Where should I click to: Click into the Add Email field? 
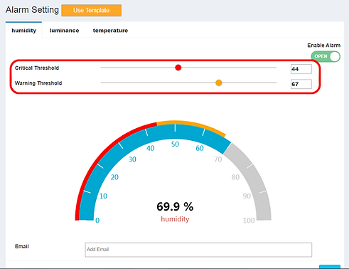click(x=198, y=250)
